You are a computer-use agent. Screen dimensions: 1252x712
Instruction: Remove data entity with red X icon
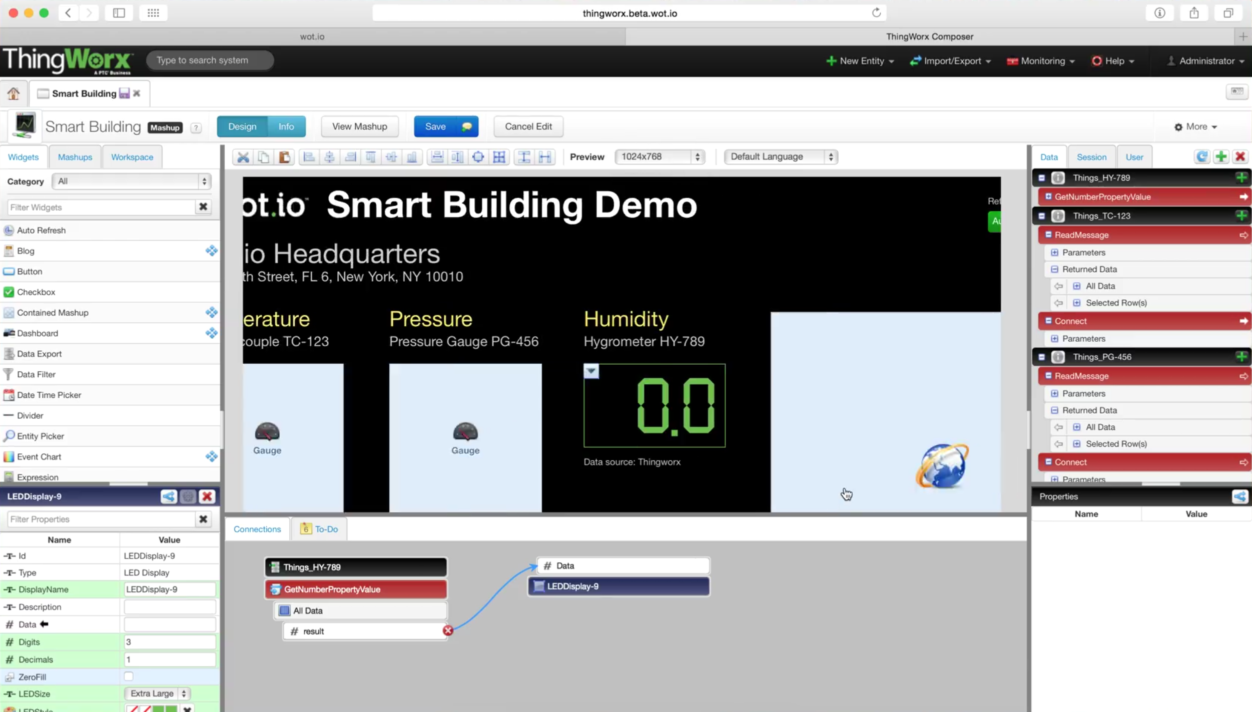1240,157
